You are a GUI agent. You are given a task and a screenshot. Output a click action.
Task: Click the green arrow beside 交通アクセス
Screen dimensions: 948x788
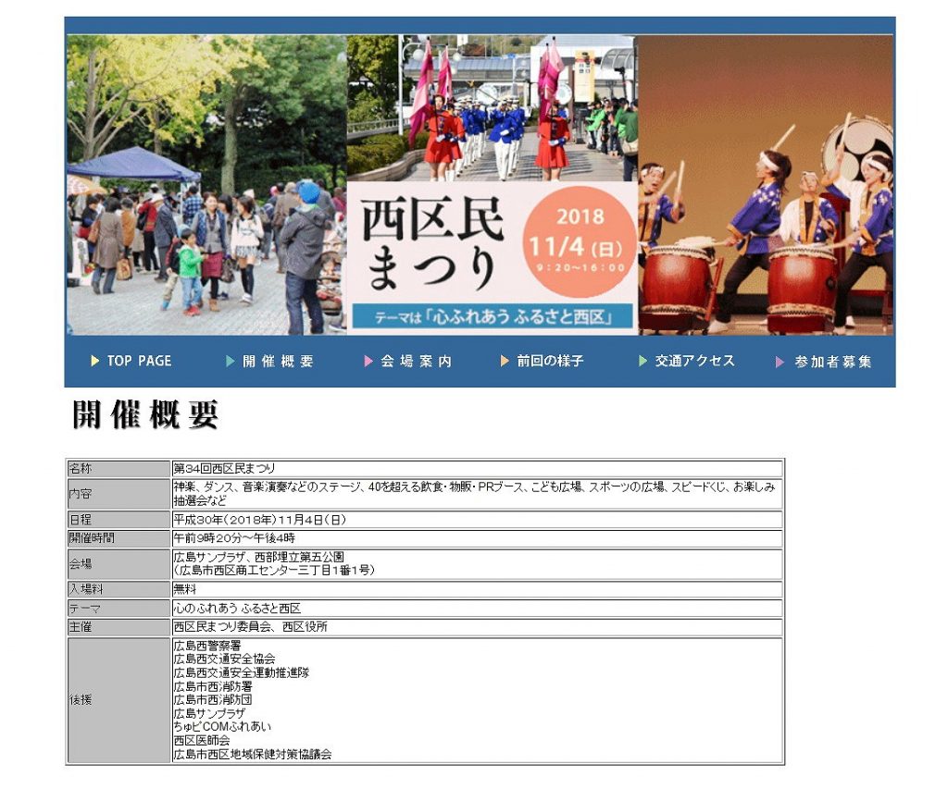[643, 362]
